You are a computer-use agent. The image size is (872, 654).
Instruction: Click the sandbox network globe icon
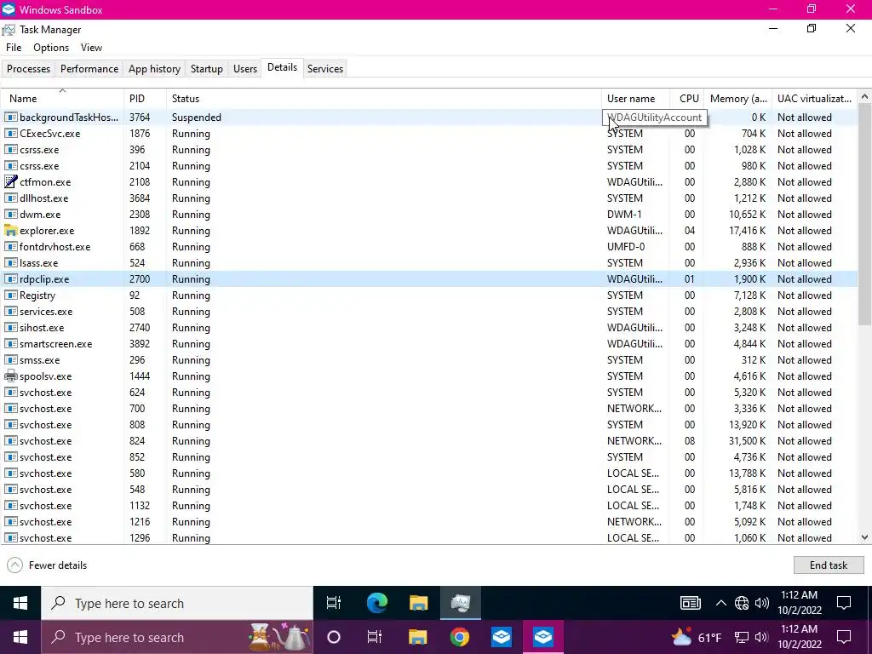(x=742, y=603)
